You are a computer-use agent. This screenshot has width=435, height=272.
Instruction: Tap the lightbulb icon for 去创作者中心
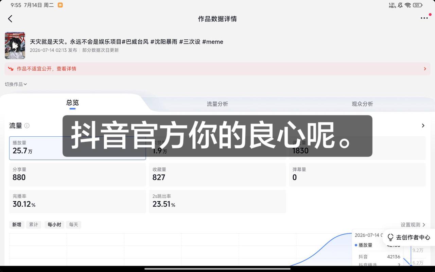pyautogui.click(x=390, y=237)
